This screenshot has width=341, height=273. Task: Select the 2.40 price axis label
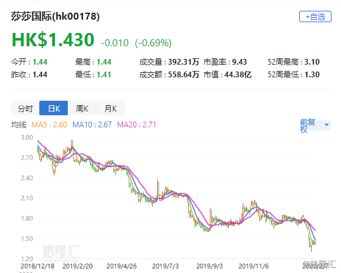click(x=27, y=178)
